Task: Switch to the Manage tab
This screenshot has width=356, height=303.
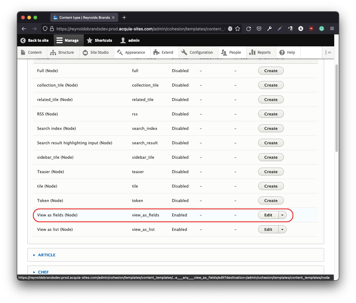Action: 68,40
